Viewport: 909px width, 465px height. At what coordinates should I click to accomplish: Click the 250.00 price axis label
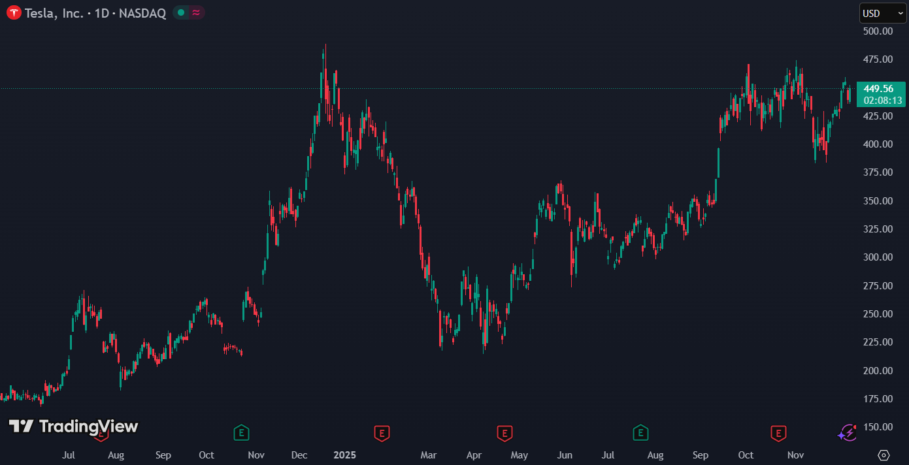(x=878, y=314)
